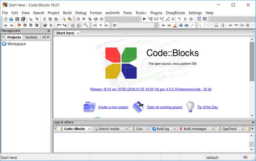Save the current file via toolbar

[x=17, y=19]
